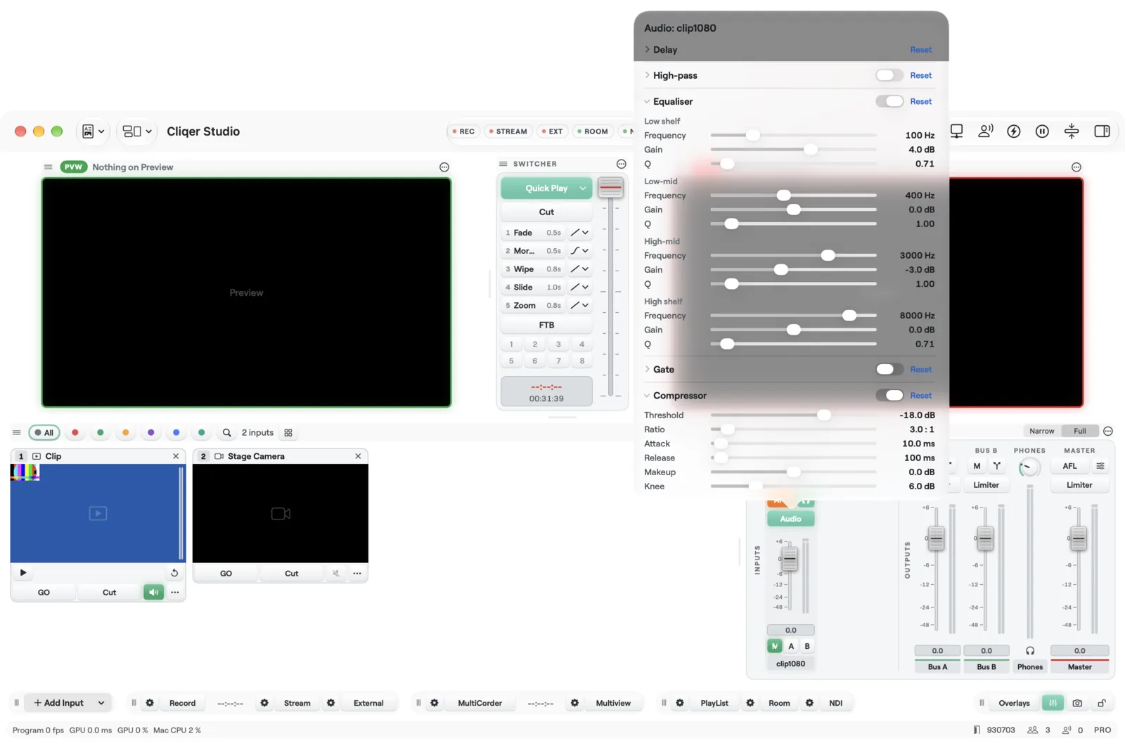Toggle Master routing M on clip1080
1125x743 pixels.
pos(775,646)
